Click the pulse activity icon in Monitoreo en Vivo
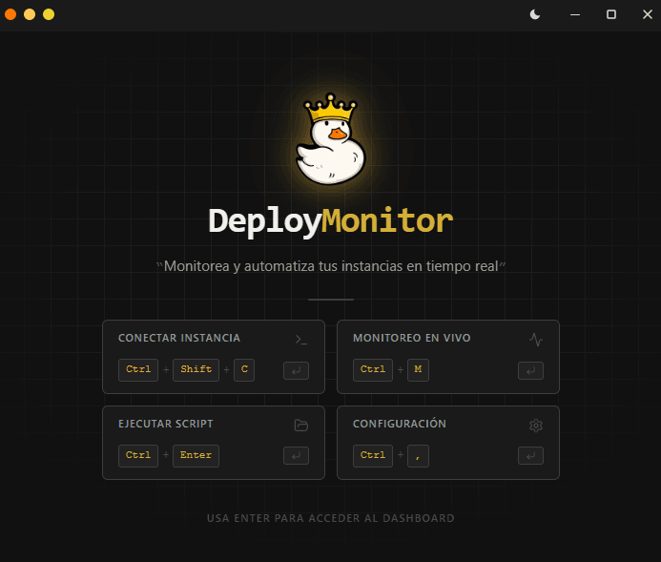The height and width of the screenshot is (562, 661). tap(536, 340)
